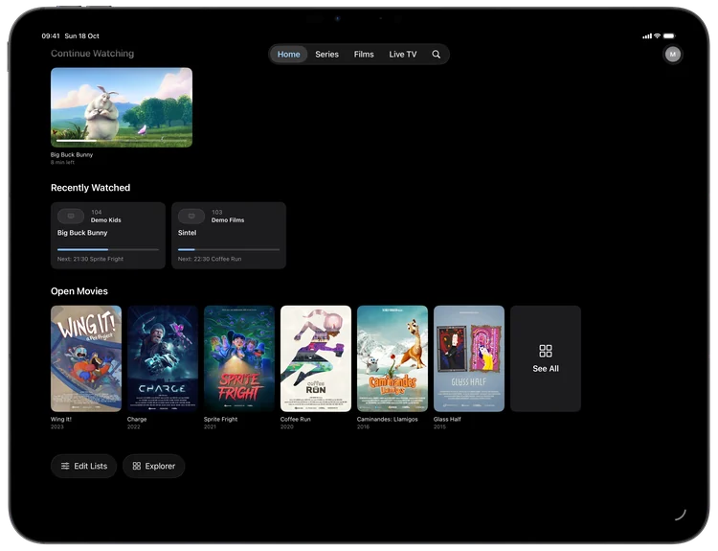Open the Live TV tab
The image size is (718, 551).
click(x=403, y=54)
